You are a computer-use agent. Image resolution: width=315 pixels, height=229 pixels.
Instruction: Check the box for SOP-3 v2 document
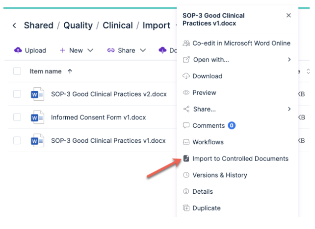(17, 94)
